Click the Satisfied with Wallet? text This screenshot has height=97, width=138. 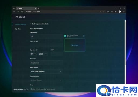(18, 89)
